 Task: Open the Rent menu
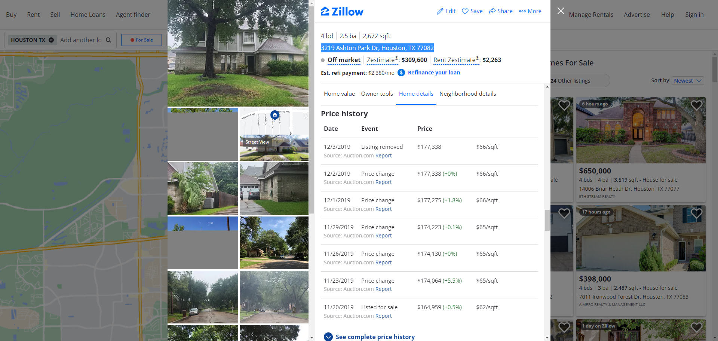(33, 15)
